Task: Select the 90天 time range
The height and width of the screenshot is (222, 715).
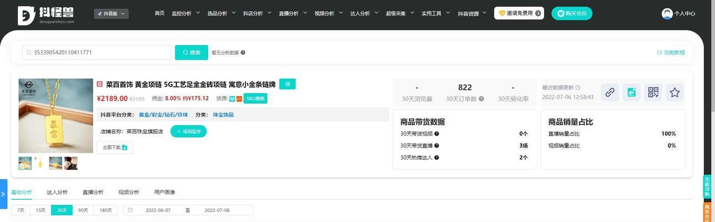Action: [83, 210]
